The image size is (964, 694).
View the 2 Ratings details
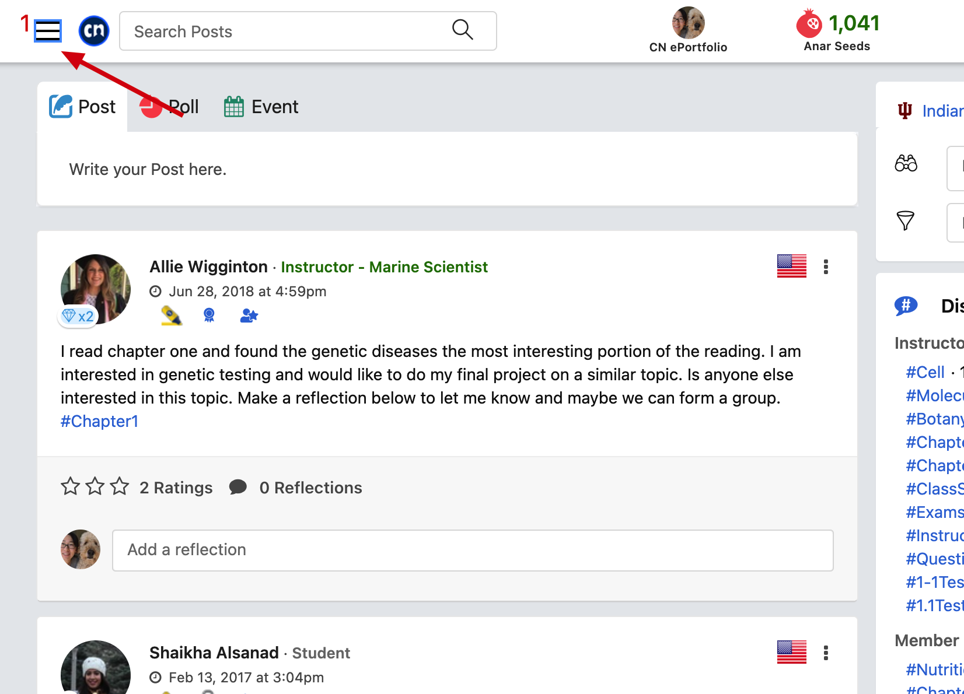pyautogui.click(x=176, y=488)
